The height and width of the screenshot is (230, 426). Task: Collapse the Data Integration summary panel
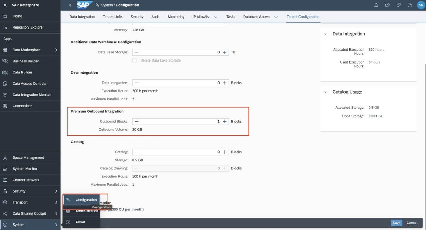[x=325, y=34]
